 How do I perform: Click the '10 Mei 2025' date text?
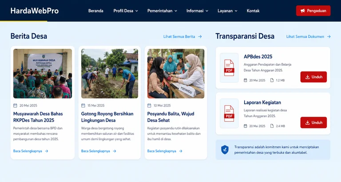click(x=162, y=106)
